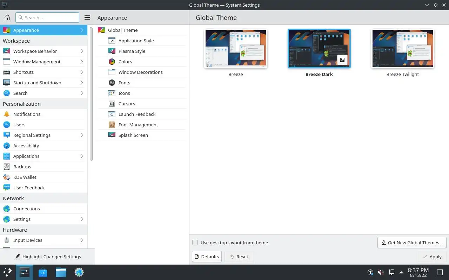Click the network tray icon
The height and width of the screenshot is (280, 449).
tap(391, 272)
